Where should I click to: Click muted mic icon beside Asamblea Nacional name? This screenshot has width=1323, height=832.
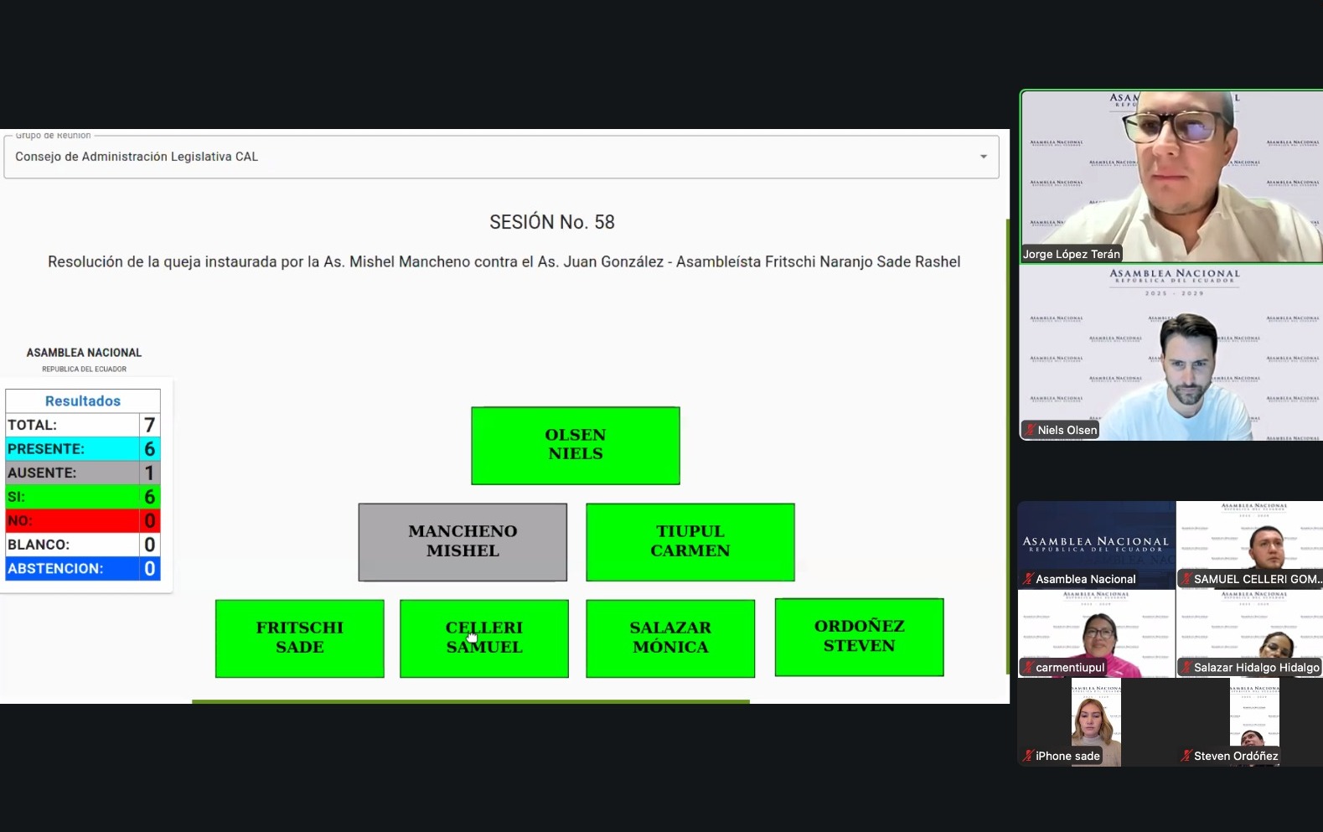1028,579
